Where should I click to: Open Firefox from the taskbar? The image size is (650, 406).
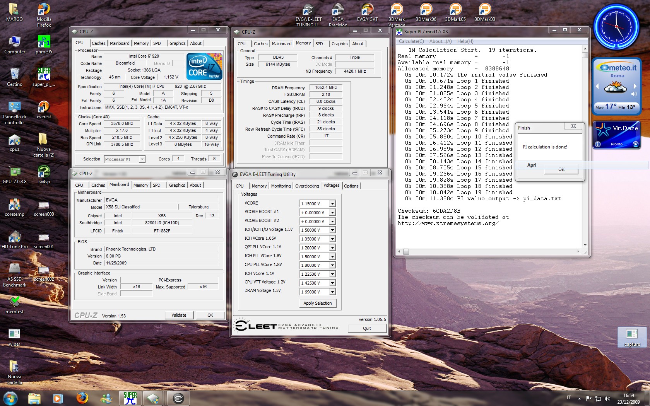point(82,398)
